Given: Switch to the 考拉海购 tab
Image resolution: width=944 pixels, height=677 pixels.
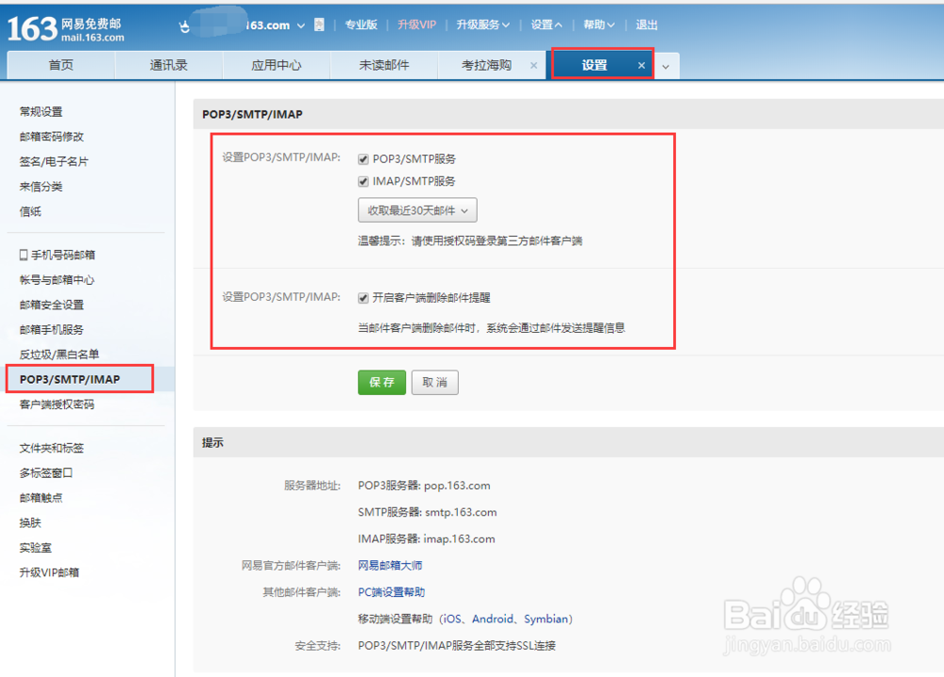Looking at the screenshot, I should [486, 65].
